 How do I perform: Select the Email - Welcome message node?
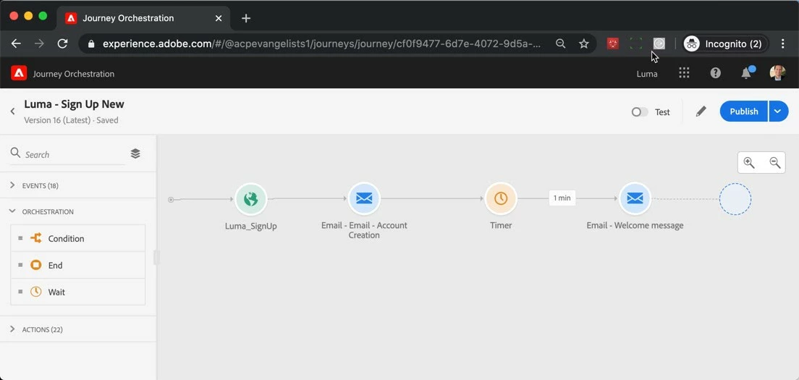(x=635, y=198)
